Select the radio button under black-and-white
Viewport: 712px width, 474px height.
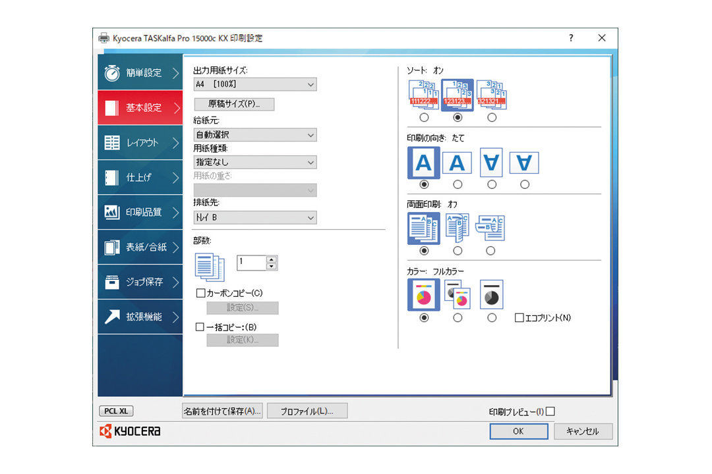click(x=492, y=318)
